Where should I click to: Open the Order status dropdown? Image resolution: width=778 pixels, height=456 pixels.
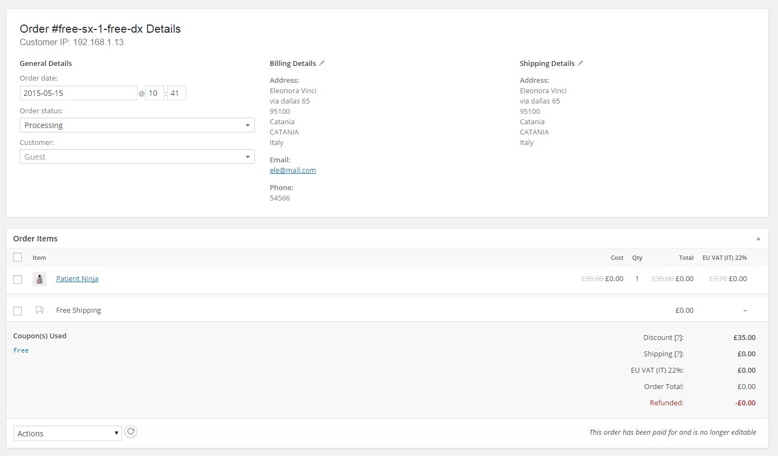coord(137,125)
